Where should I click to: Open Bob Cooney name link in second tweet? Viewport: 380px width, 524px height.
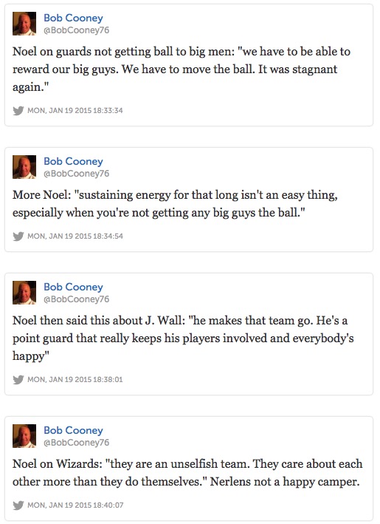(x=73, y=161)
